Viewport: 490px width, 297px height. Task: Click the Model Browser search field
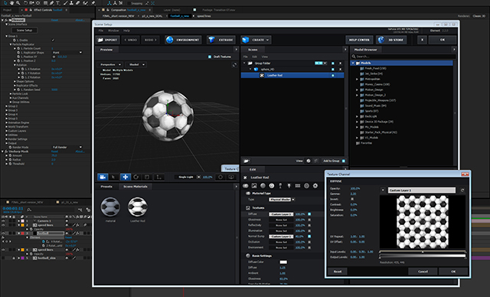click(403, 57)
